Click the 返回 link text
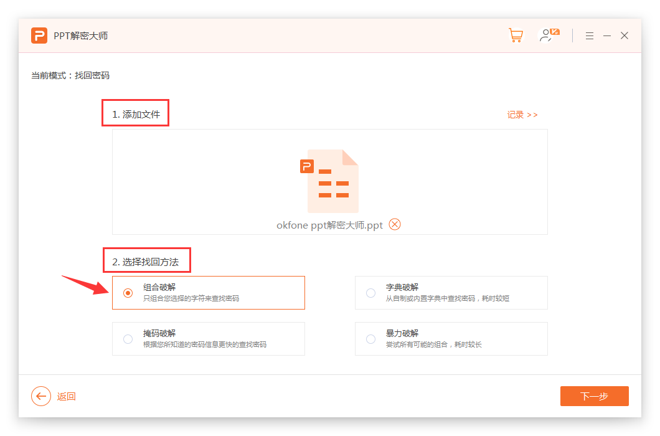The height and width of the screenshot is (436, 660). pos(66,396)
